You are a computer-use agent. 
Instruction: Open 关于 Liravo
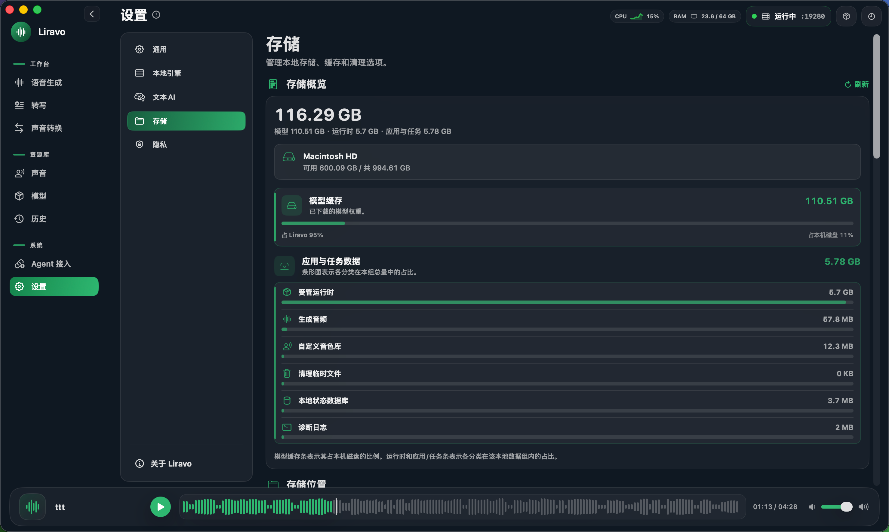(x=186, y=464)
